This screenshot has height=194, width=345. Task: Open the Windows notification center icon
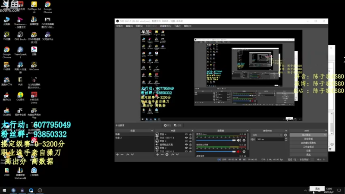pyautogui.click(x=339, y=190)
